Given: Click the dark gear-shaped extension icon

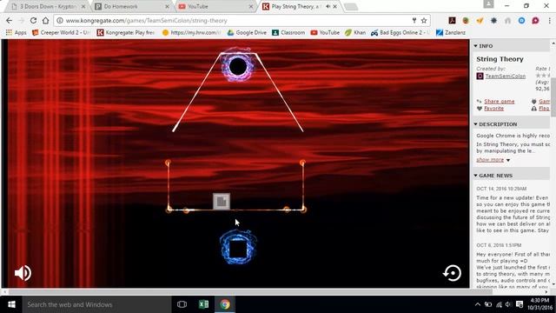Looking at the screenshot, I should [493, 21].
